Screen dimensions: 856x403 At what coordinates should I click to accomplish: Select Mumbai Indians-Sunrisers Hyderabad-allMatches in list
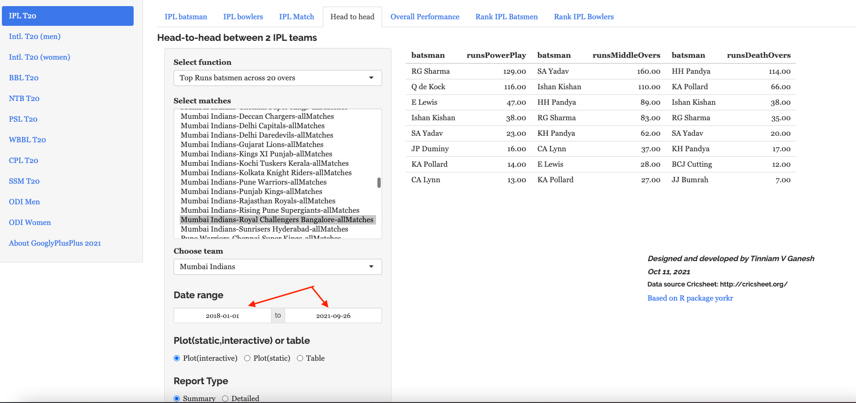[264, 229]
